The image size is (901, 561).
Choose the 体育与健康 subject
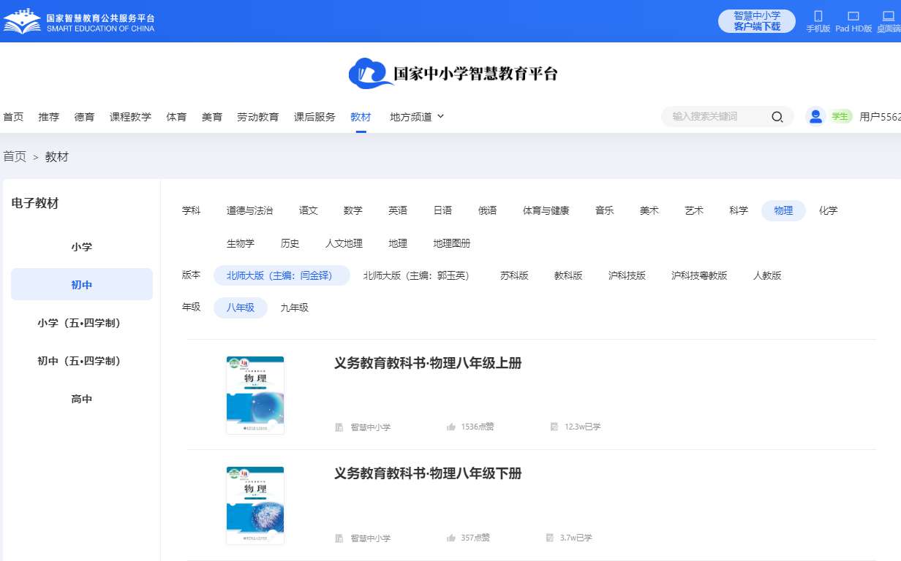pos(546,210)
